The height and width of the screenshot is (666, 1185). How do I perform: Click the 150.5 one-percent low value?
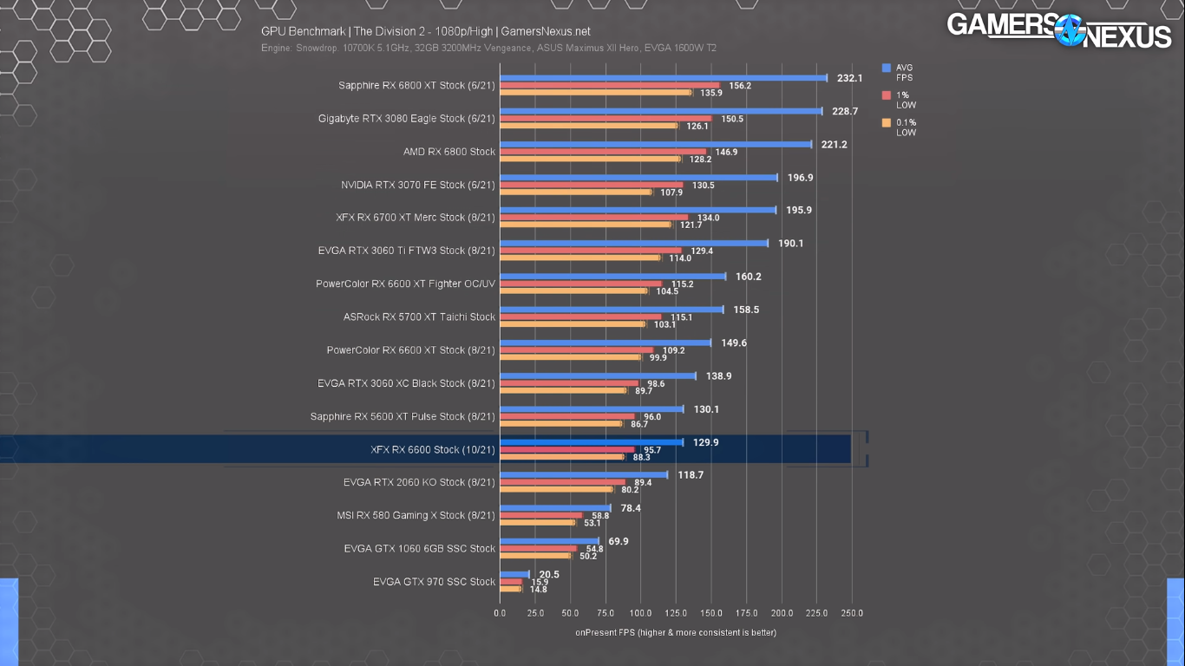[732, 119]
